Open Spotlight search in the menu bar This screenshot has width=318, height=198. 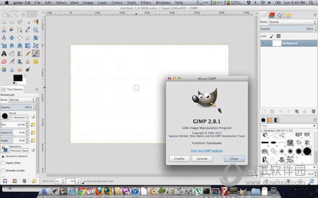tap(311, 3)
